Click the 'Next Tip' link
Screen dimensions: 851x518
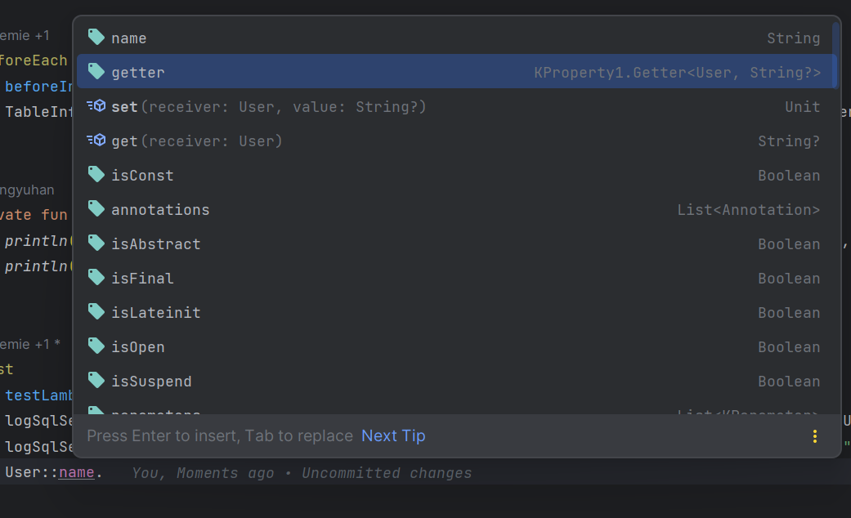point(393,435)
